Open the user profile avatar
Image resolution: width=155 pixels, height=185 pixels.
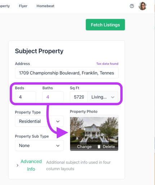click(x=142, y=6)
